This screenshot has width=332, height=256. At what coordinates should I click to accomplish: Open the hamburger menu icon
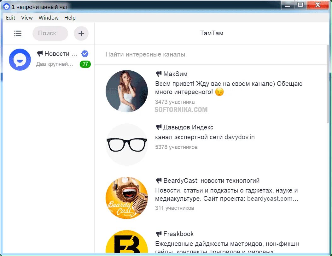pos(18,33)
